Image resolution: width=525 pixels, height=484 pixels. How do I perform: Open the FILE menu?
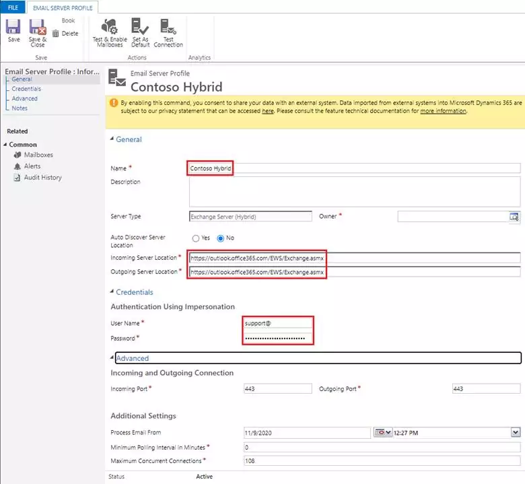tap(13, 7)
